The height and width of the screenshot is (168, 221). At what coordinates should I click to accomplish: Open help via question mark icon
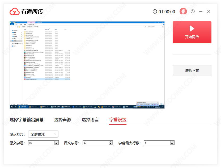click(193, 11)
